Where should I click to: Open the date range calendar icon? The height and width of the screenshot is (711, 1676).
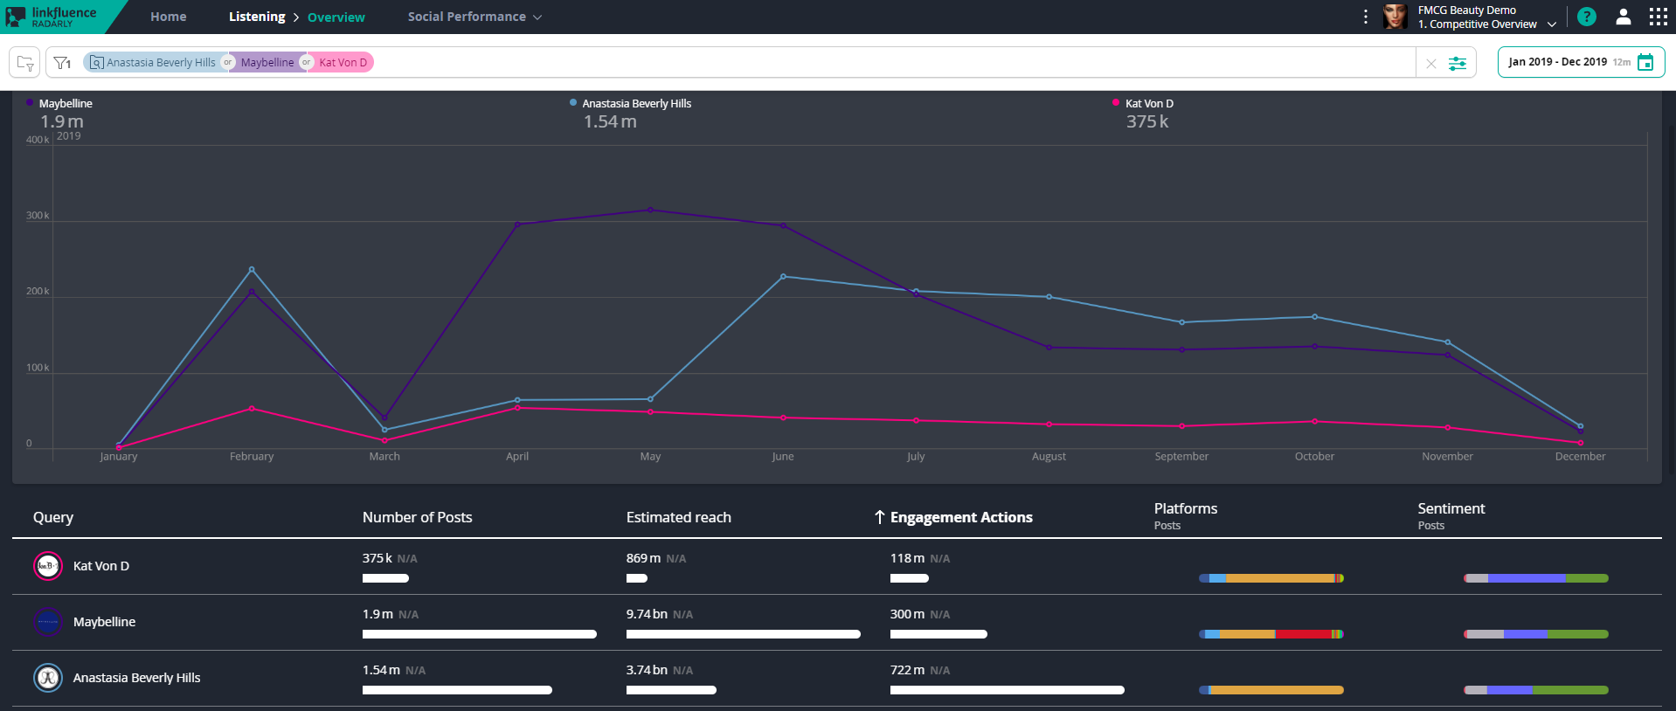(x=1645, y=62)
